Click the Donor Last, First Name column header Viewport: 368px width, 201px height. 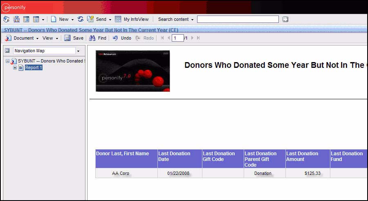point(126,159)
